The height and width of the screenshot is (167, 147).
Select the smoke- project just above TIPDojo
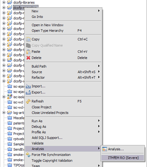click(19, 160)
